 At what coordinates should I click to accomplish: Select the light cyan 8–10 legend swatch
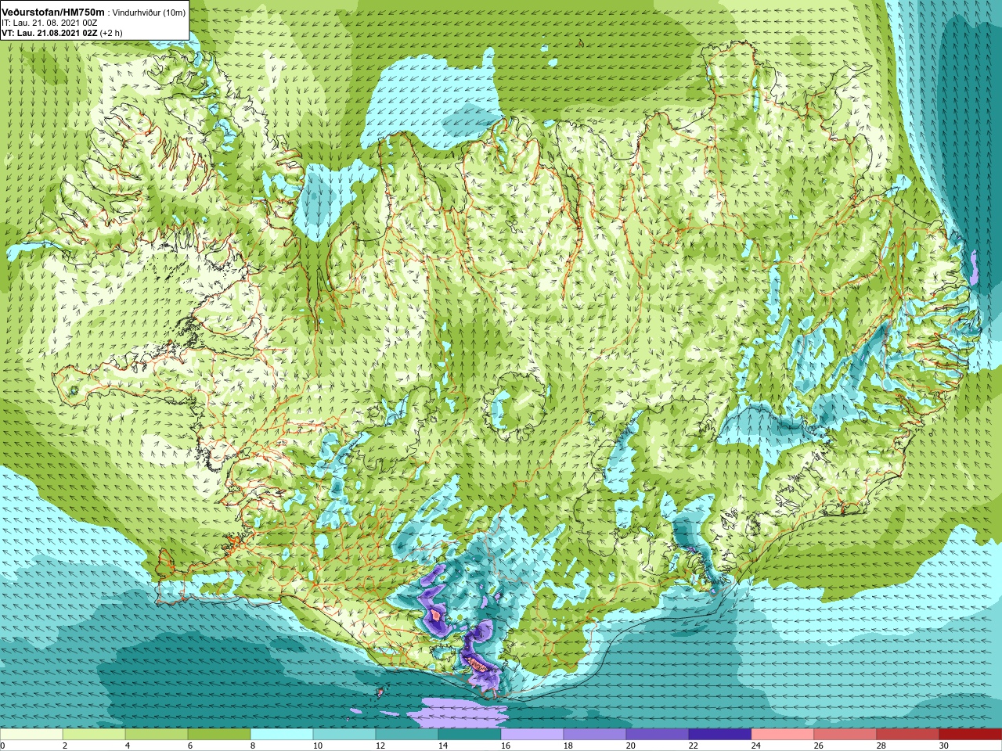[282, 734]
